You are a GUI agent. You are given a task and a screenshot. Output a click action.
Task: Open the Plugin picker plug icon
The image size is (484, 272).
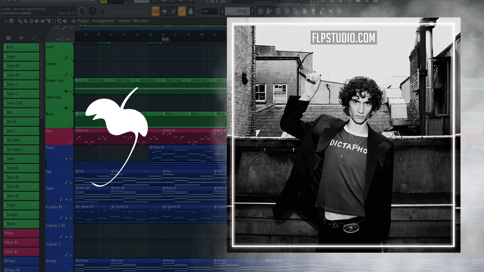(x=313, y=11)
